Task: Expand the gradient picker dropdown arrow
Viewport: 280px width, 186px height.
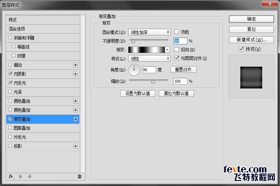Action: point(167,50)
